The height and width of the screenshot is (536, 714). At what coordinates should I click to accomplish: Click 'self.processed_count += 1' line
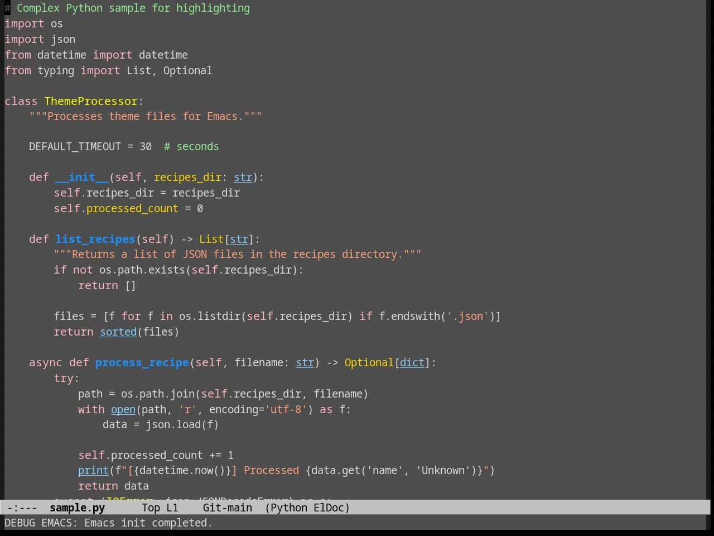point(156,455)
